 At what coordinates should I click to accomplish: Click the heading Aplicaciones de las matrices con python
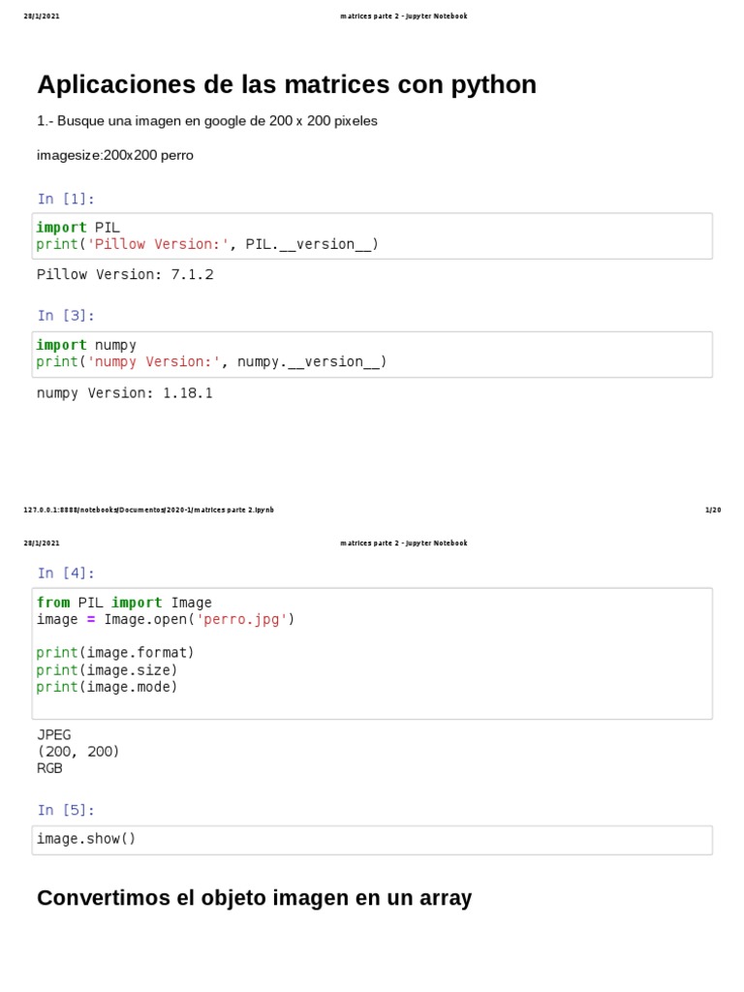(x=287, y=84)
